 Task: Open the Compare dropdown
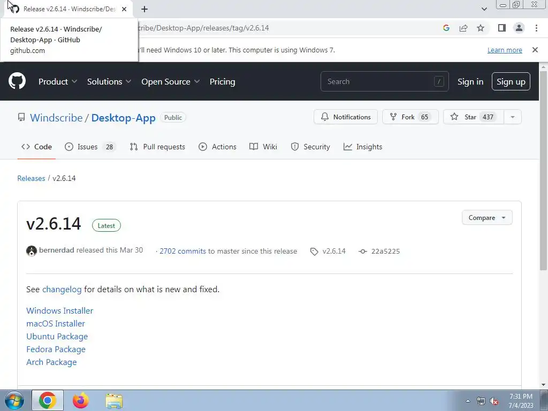click(487, 217)
